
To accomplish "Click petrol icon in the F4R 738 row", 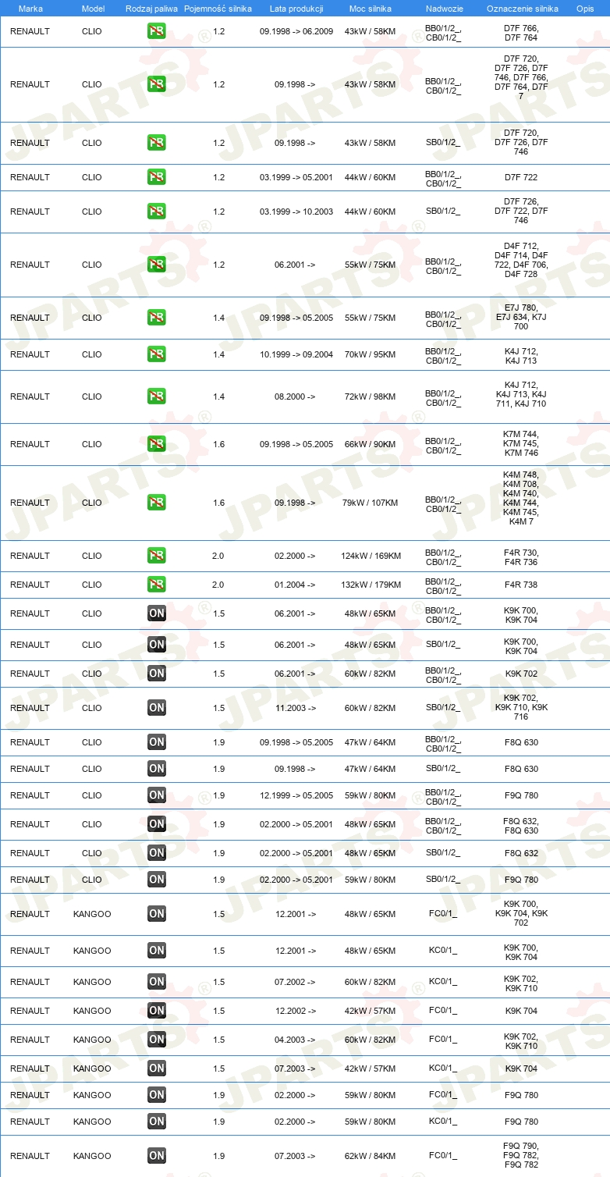I will click(x=157, y=585).
